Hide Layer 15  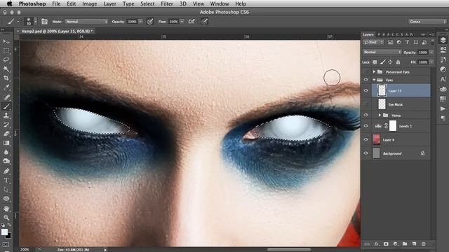(x=366, y=90)
